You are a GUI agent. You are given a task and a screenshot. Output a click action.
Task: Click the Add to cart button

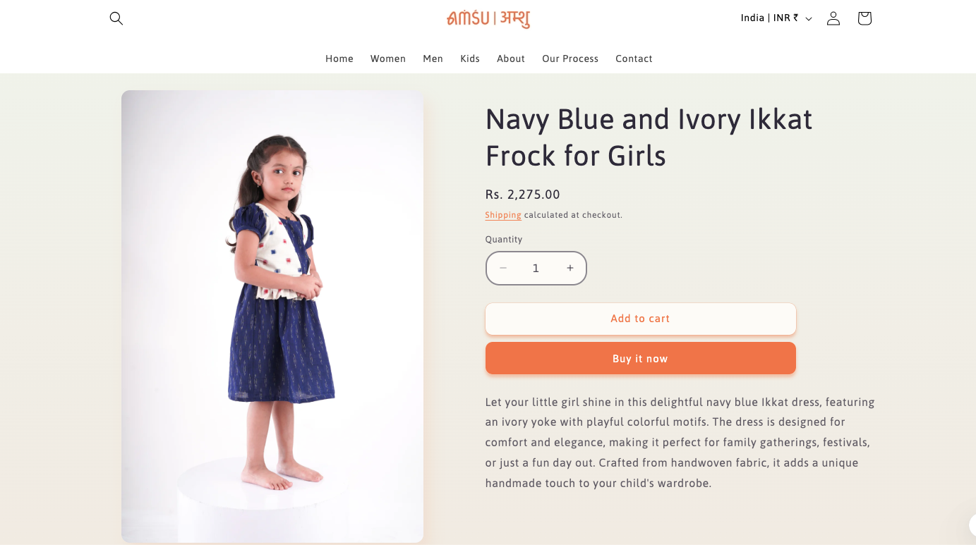(640, 319)
